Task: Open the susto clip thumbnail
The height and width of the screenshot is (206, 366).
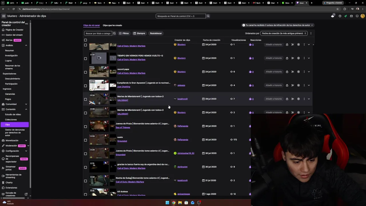Action: pyautogui.click(x=99, y=140)
